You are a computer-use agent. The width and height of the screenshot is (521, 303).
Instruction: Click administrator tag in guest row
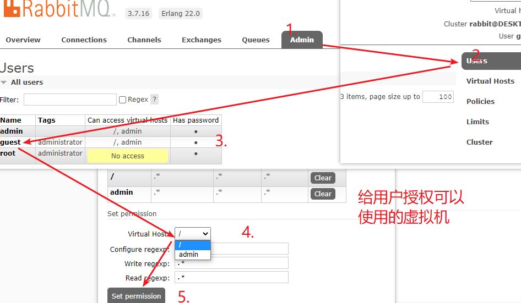[60, 142]
